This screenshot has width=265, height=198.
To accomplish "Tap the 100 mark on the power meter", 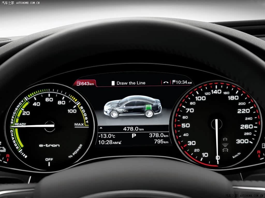I will coord(72,111).
